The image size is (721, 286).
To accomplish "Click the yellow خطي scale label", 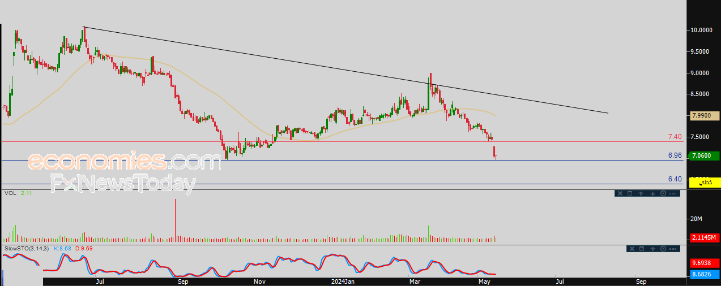I will (705, 182).
